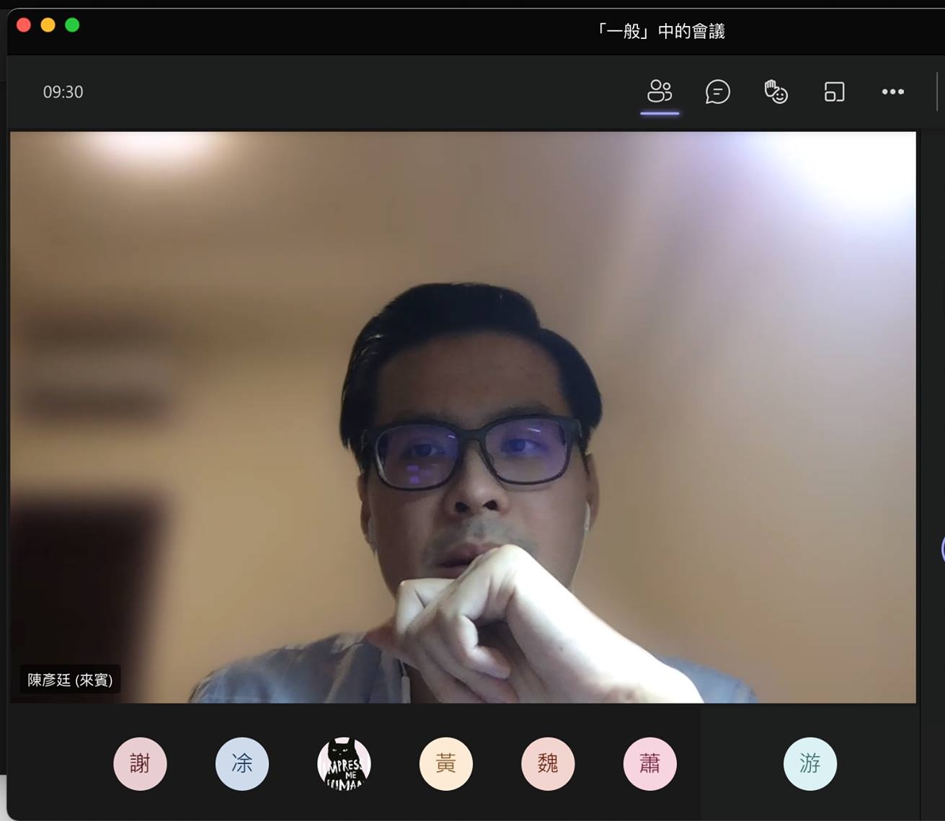Select the 魏 participant avatar
The width and height of the screenshot is (945, 821).
pyautogui.click(x=548, y=763)
